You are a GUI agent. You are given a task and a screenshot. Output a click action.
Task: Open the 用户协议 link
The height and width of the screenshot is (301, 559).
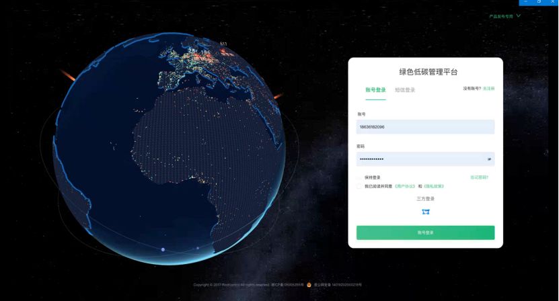[x=405, y=186]
